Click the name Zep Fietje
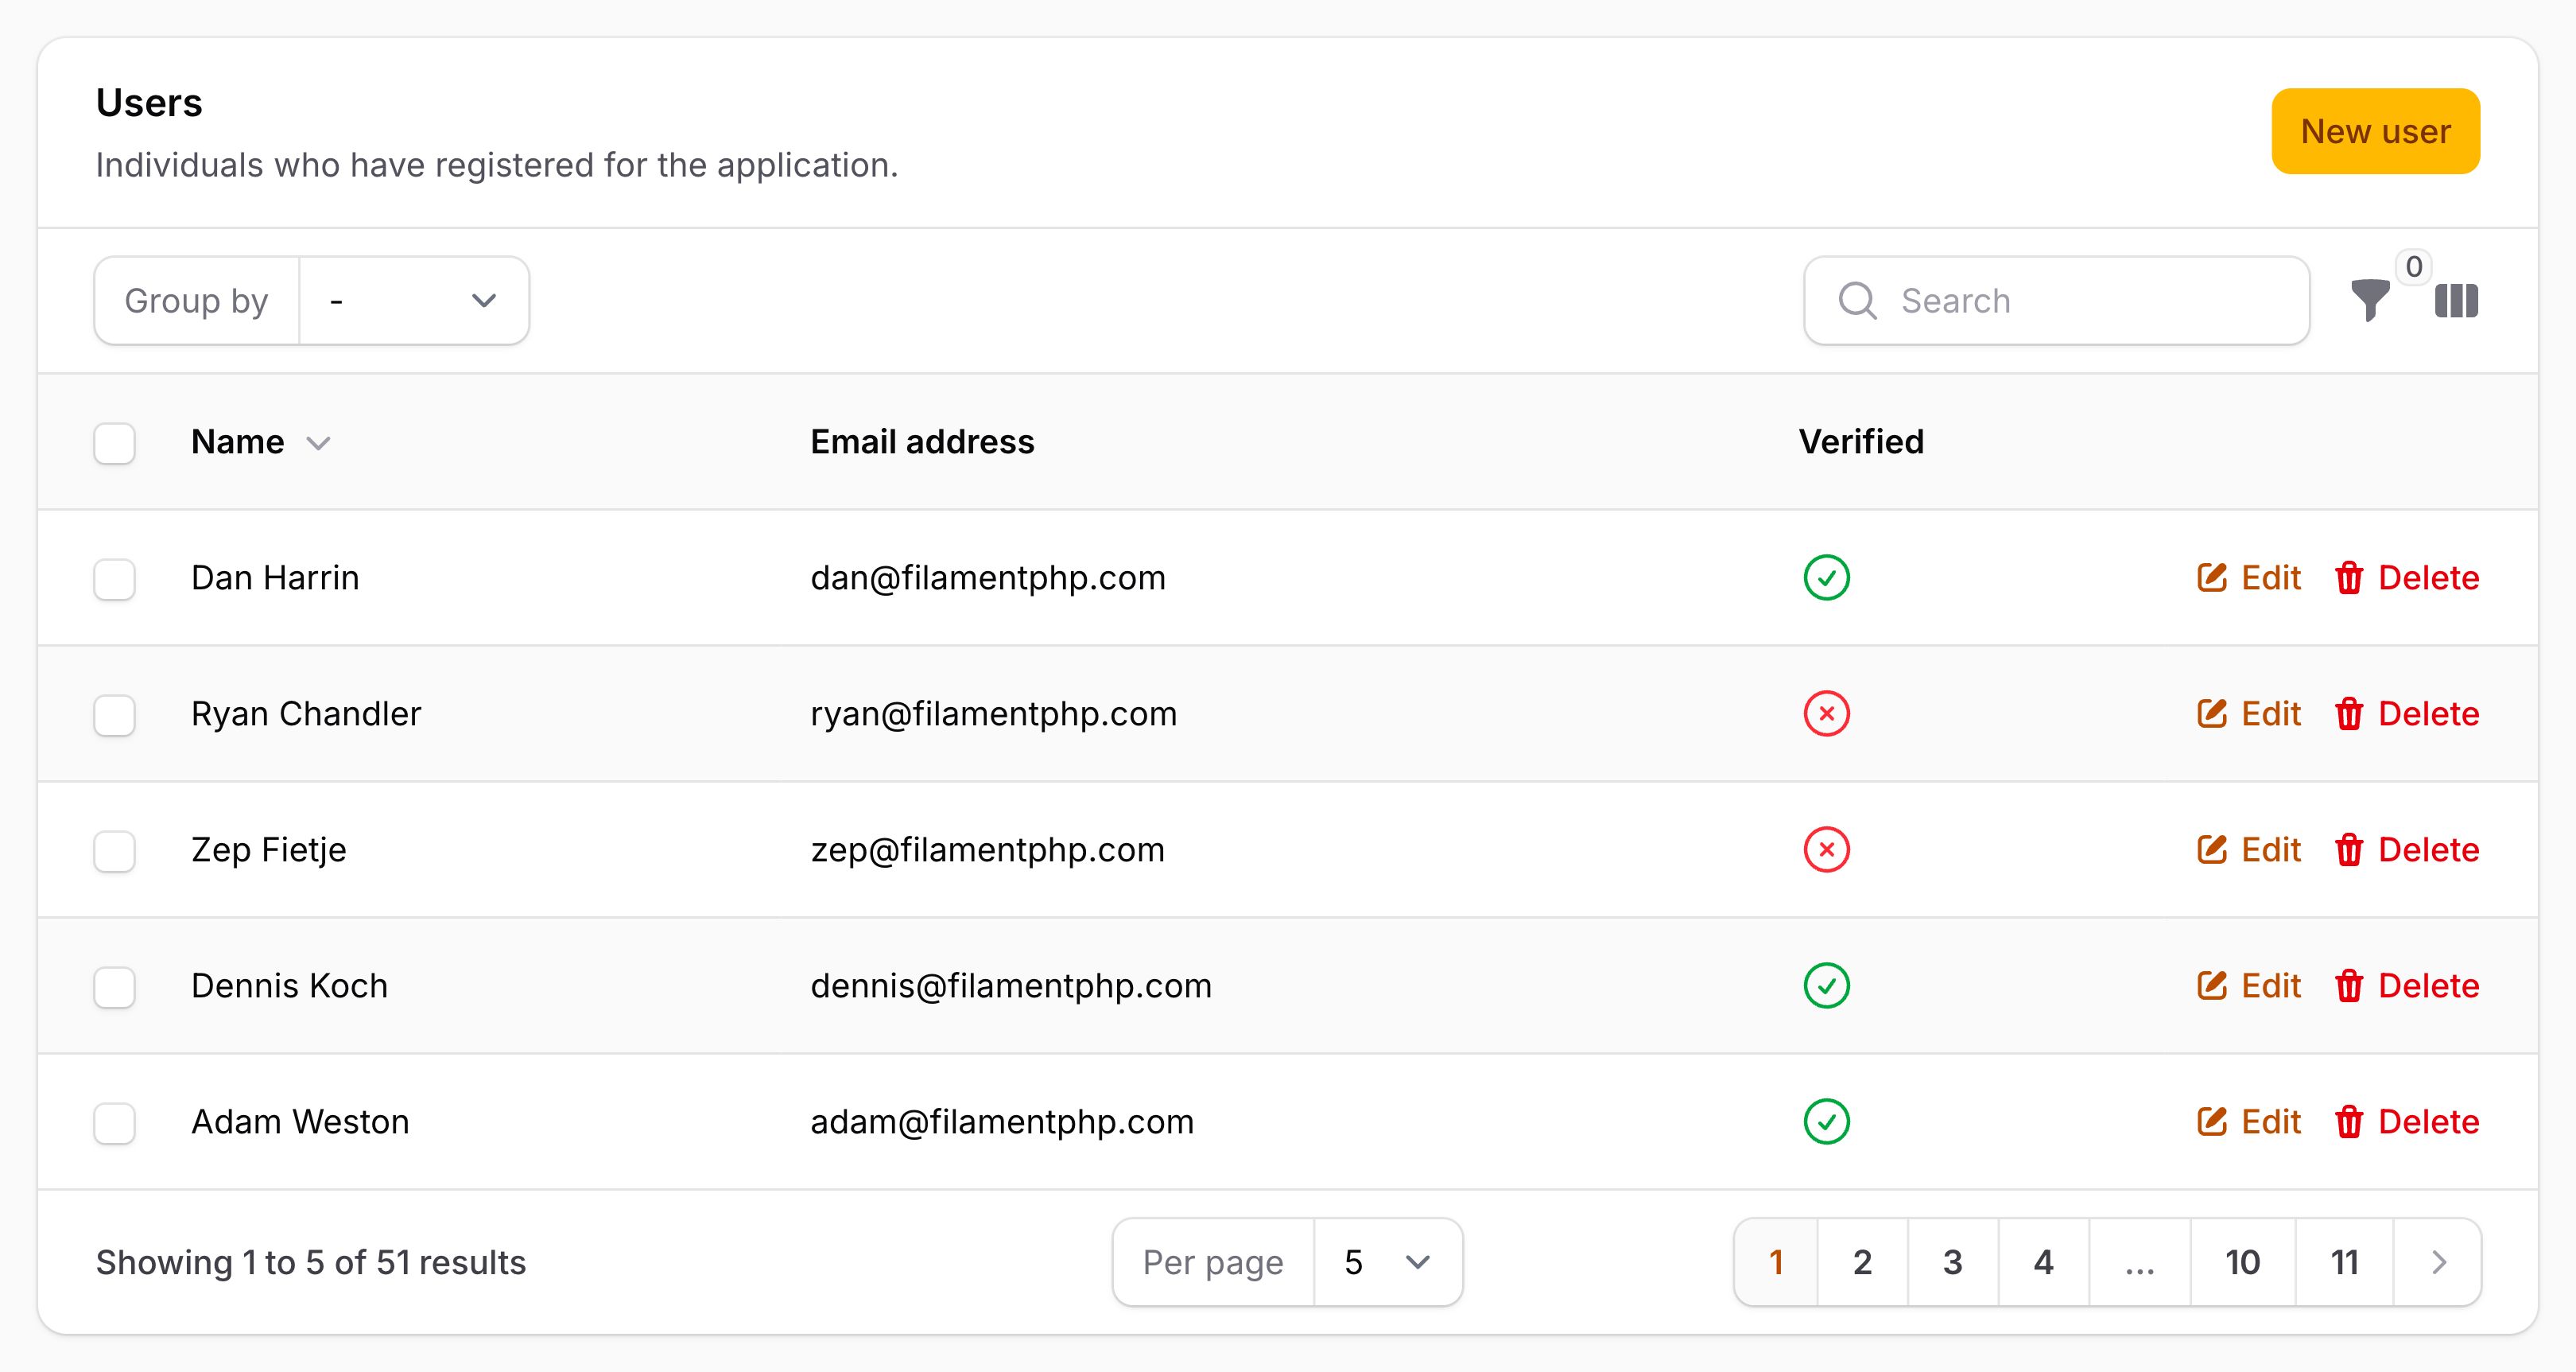 [x=269, y=849]
